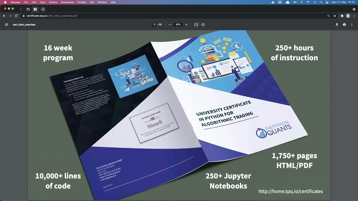Click the http://home.tpq.io/certificates link
The image size is (358, 201).
291,192
